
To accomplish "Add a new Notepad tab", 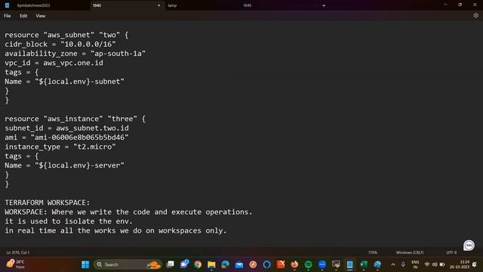I will [x=324, y=5].
